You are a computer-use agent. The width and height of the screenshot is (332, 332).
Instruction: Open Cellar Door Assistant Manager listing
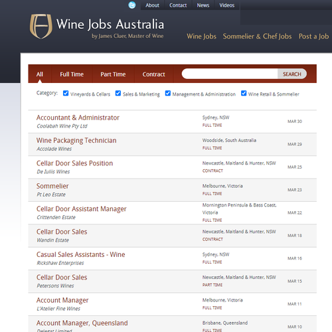(82, 209)
